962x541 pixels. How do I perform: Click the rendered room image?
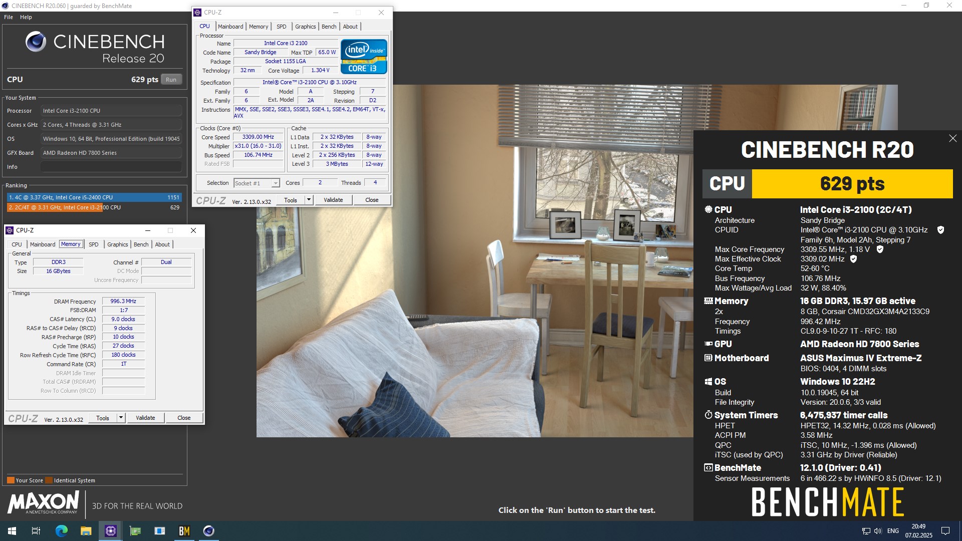click(x=577, y=260)
